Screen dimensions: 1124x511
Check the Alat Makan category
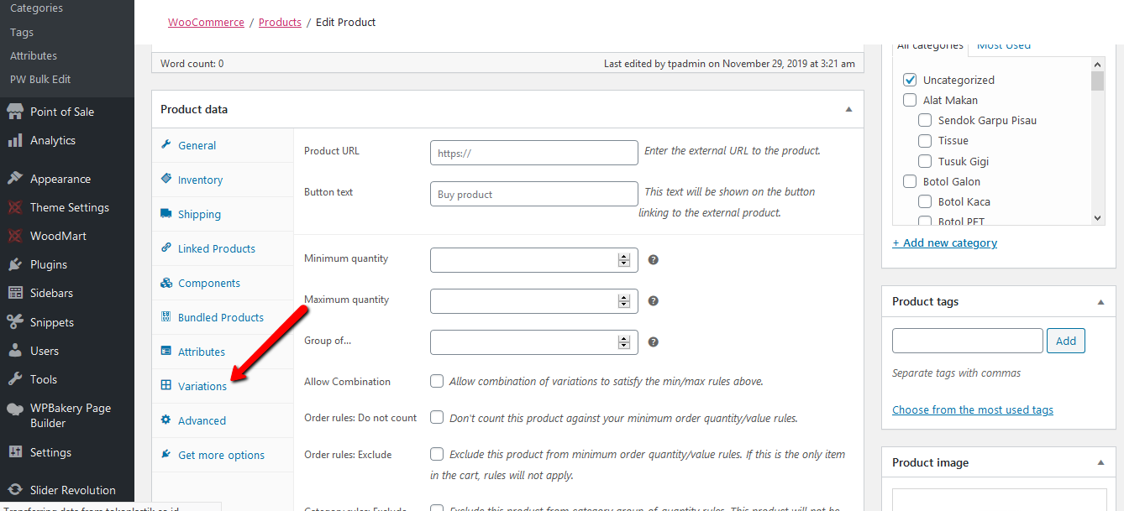[910, 100]
